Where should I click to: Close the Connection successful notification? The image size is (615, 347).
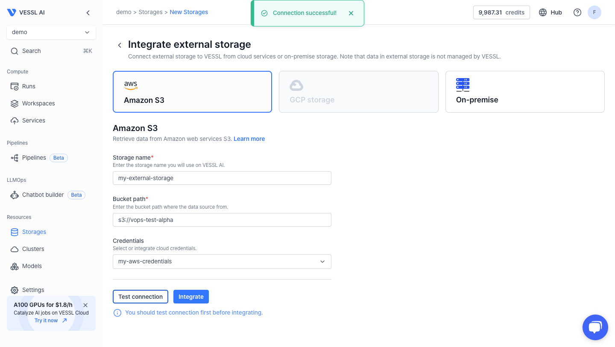351,13
